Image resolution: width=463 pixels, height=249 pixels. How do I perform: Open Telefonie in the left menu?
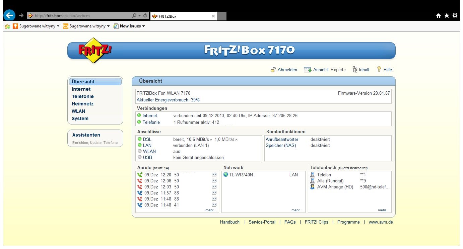pos(83,96)
